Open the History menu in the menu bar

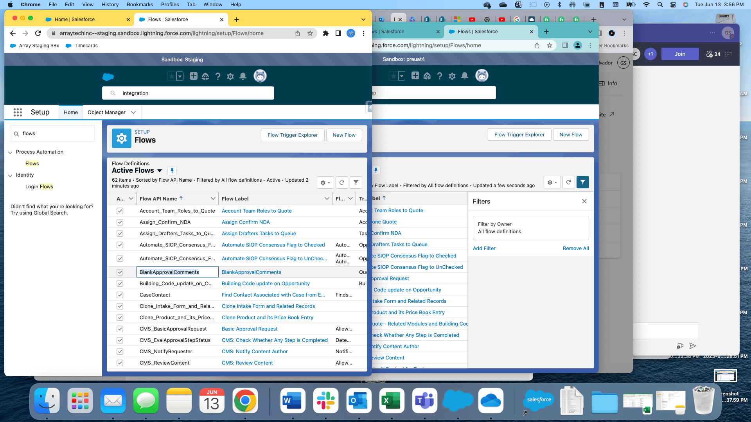tap(110, 5)
